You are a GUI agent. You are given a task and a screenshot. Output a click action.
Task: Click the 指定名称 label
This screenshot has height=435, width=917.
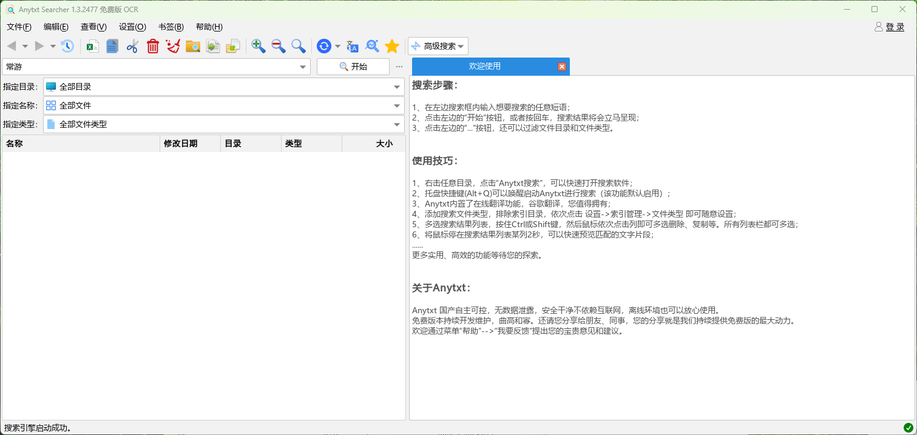21,105
